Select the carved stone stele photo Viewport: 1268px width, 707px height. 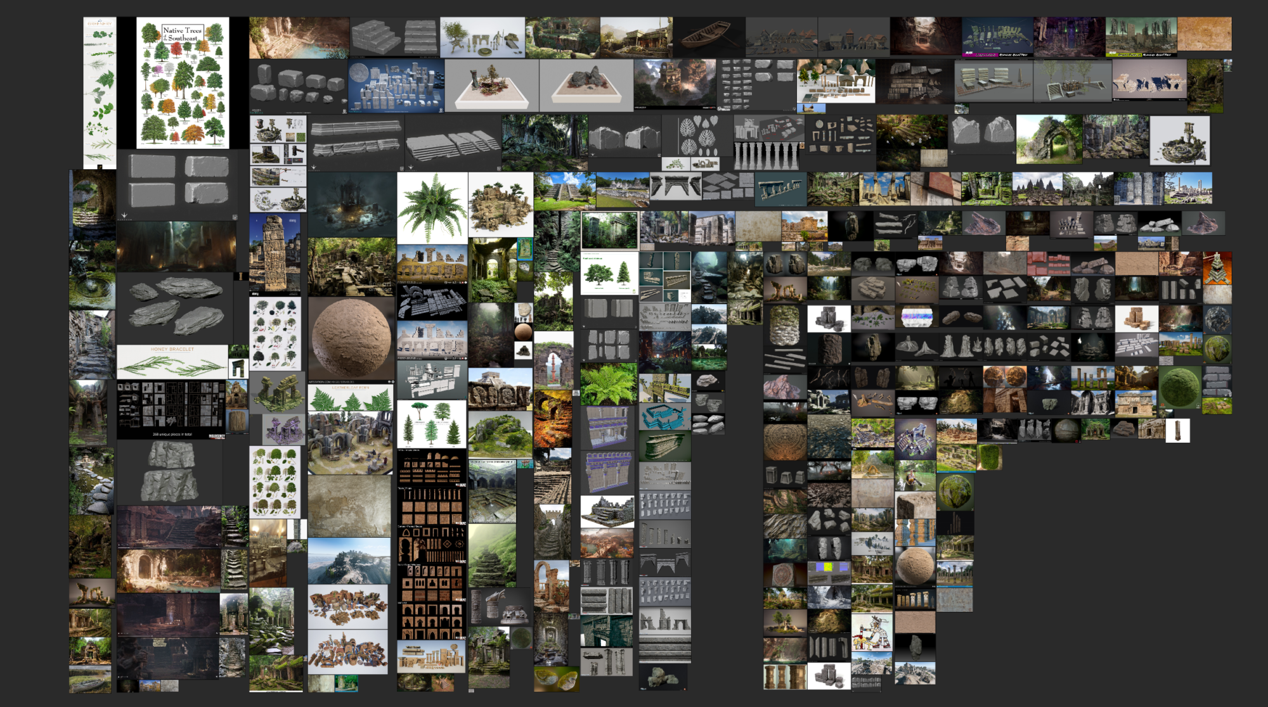coord(274,254)
